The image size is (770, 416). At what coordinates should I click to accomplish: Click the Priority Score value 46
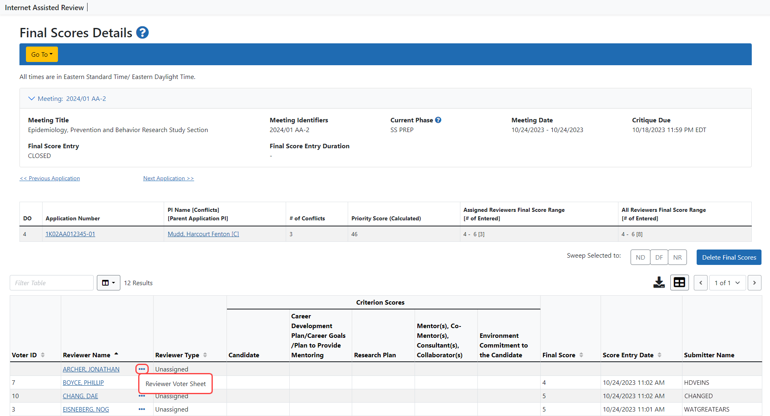pos(355,234)
